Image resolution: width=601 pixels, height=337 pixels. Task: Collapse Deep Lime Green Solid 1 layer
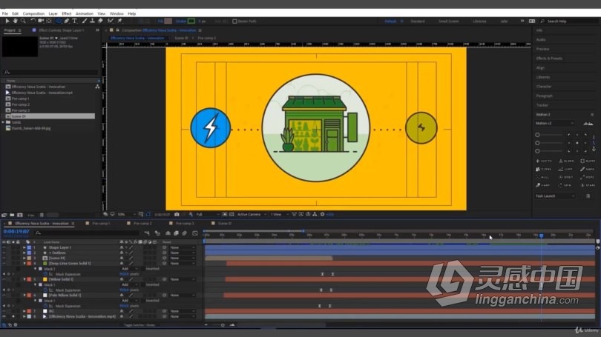pos(24,264)
